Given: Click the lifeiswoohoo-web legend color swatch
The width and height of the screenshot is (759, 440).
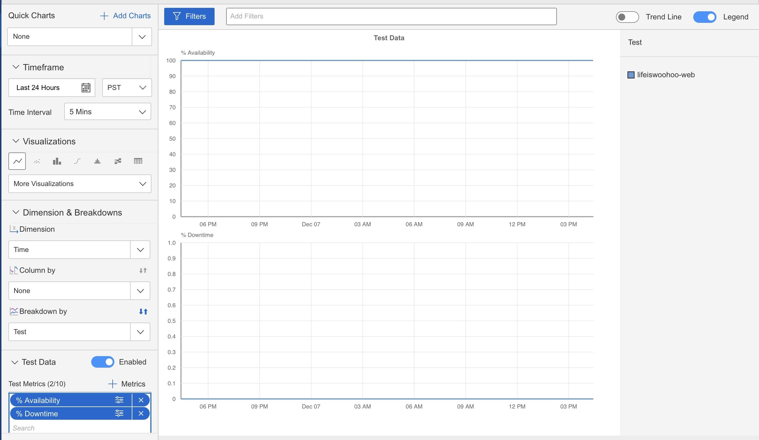Looking at the screenshot, I should 631,75.
